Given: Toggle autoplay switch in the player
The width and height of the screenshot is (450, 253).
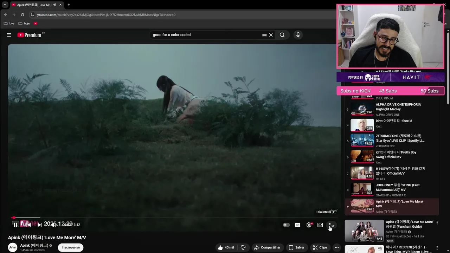Looking at the screenshot, I should point(287,225).
